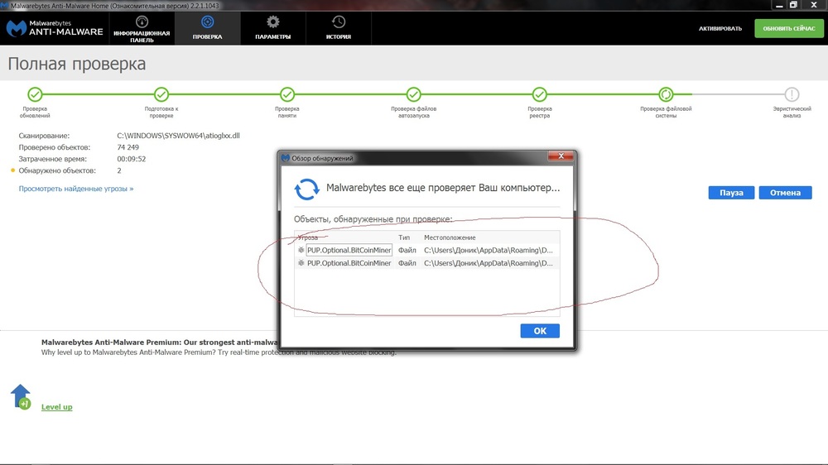Click scanned file path atioglxx.dll
This screenshot has width=828, height=465.
click(179, 136)
